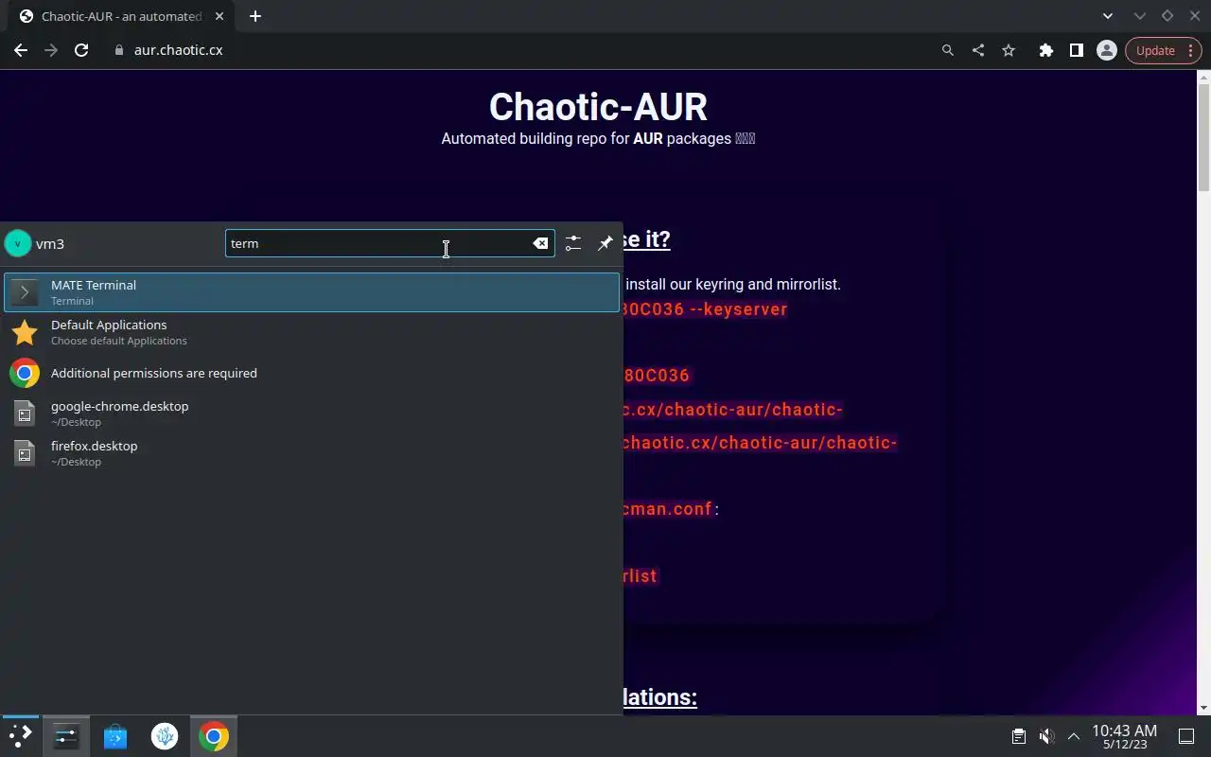Open a new Chrome tab
The width and height of the screenshot is (1211, 757).
coord(255,16)
